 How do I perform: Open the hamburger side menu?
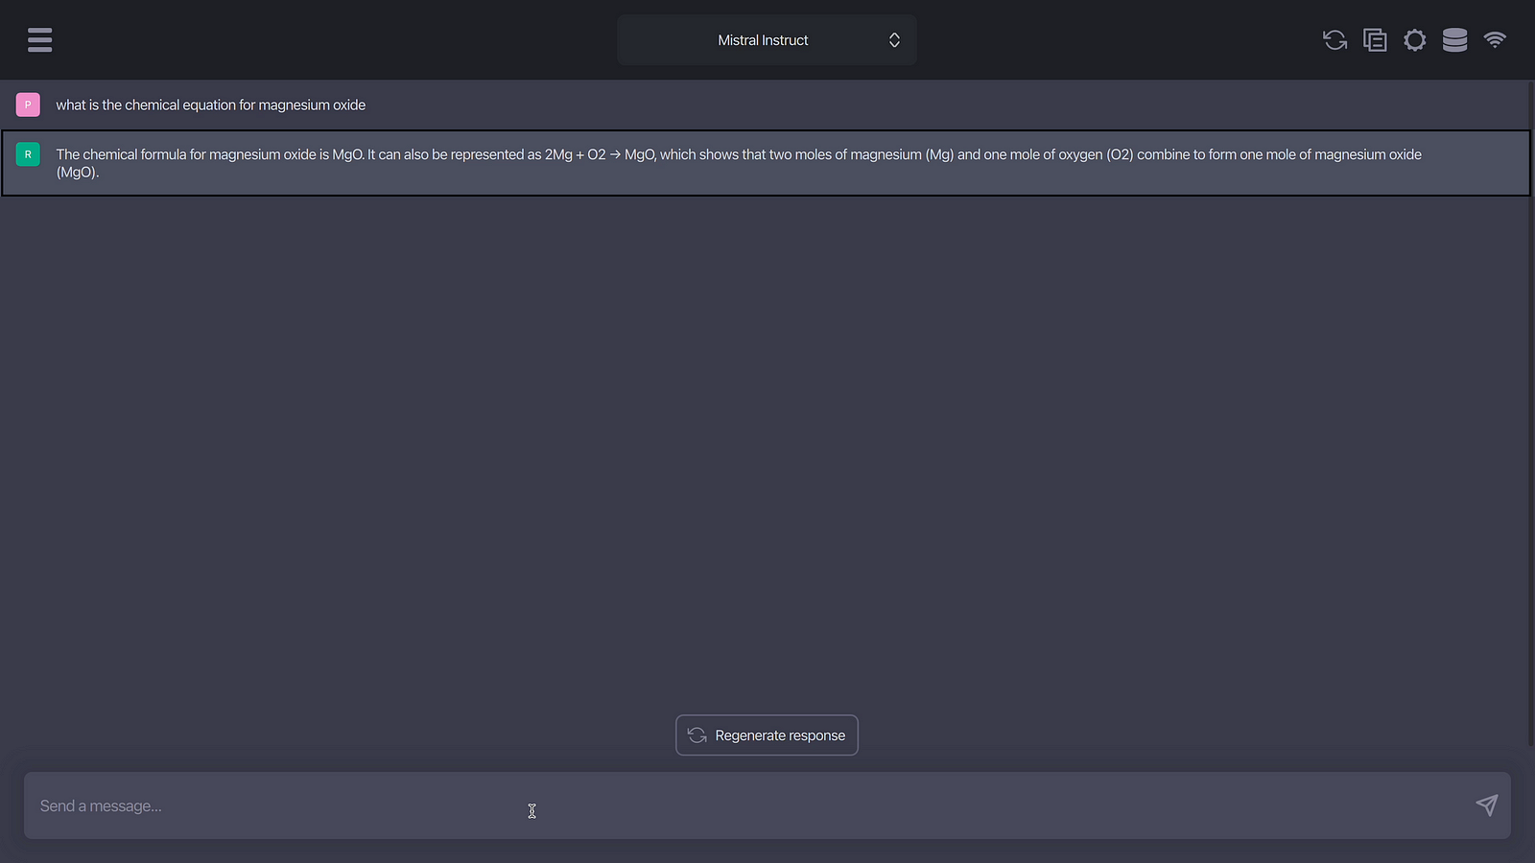tap(39, 39)
